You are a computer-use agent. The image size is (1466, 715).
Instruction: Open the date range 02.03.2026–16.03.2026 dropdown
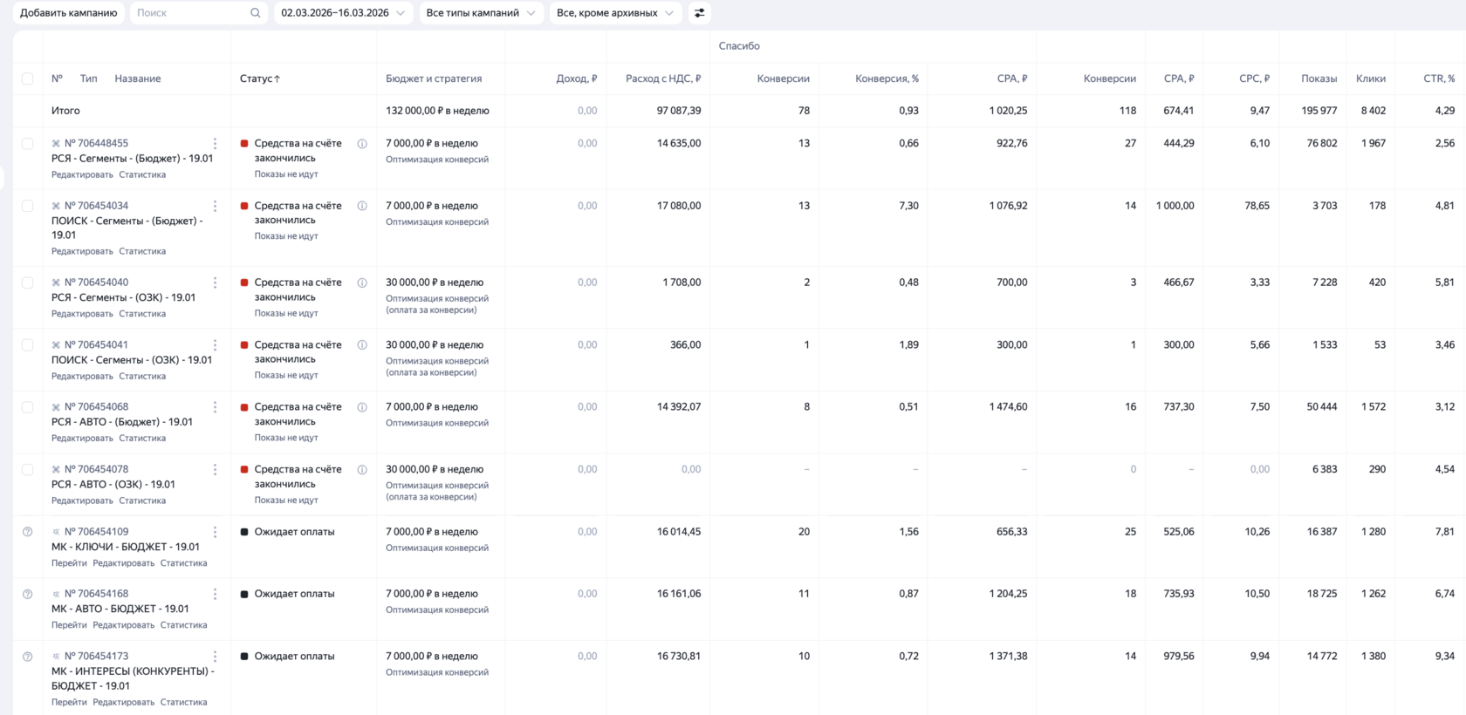click(x=343, y=13)
